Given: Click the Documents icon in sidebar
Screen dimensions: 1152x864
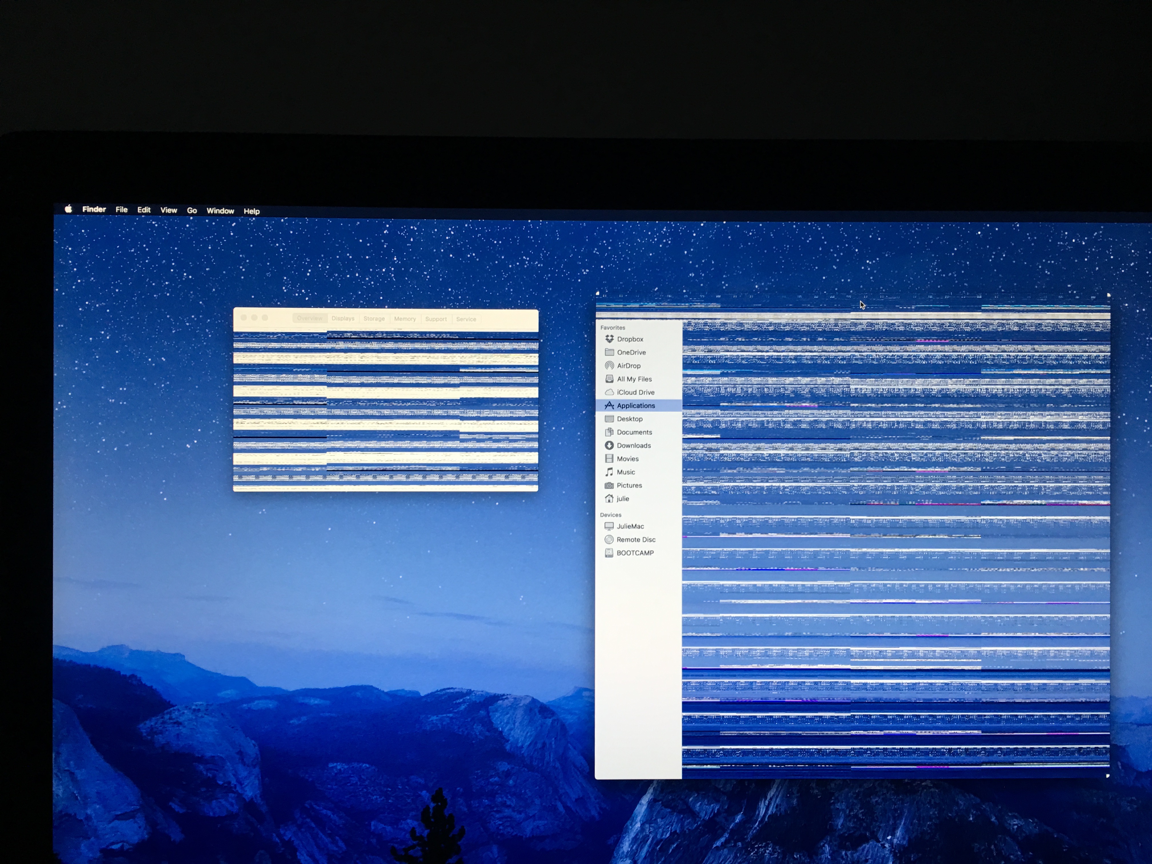Looking at the screenshot, I should (609, 432).
